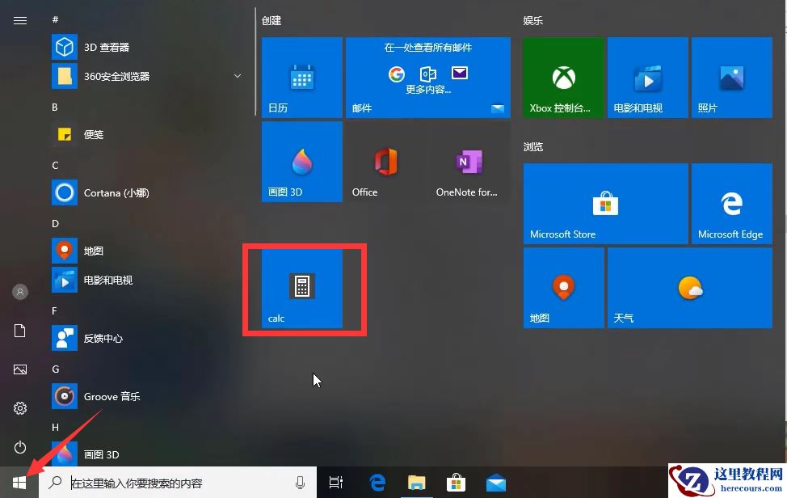The height and width of the screenshot is (498, 787).
Task: Expand the 360安全浏览器 group chevron
Action: (x=237, y=76)
